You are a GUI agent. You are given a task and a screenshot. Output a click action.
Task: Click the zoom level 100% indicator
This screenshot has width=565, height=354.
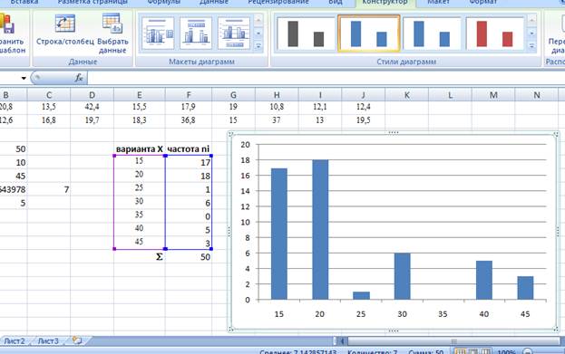tap(506, 352)
